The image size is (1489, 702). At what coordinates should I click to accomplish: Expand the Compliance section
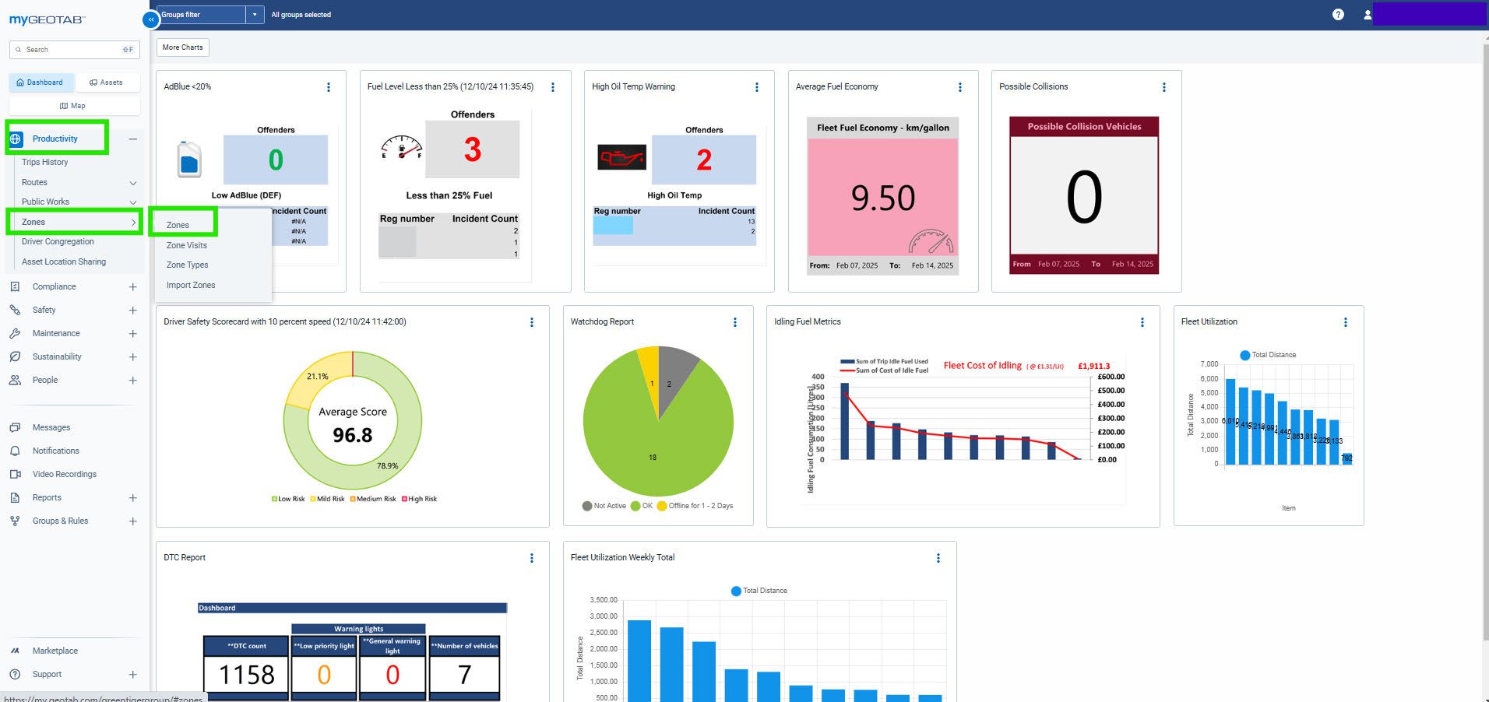tap(132, 287)
